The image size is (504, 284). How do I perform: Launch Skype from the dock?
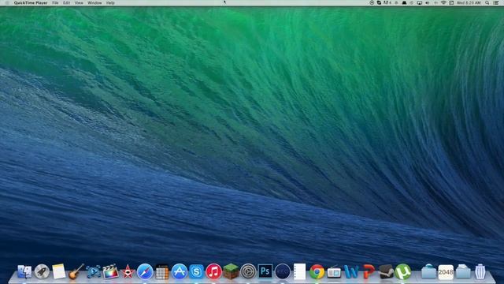click(x=196, y=271)
